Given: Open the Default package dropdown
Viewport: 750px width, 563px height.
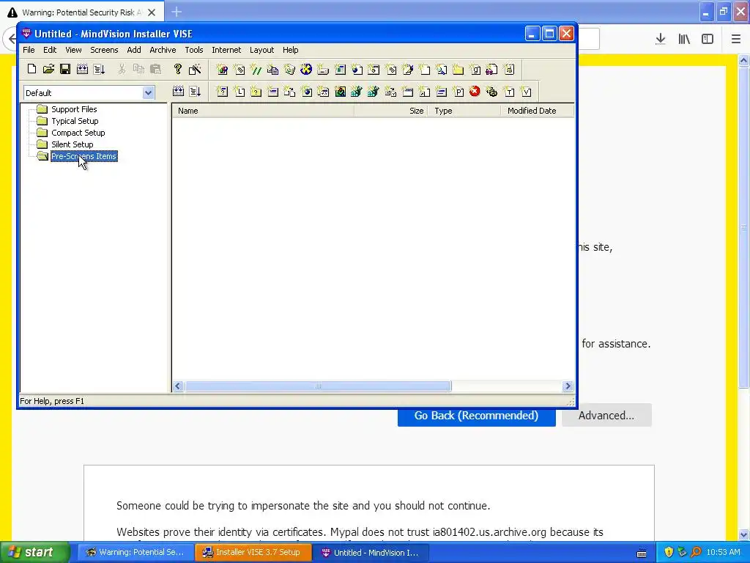Looking at the screenshot, I should 89,92.
